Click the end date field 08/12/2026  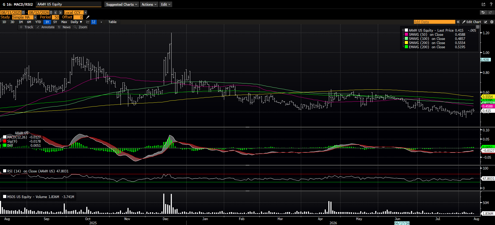pyautogui.click(x=39, y=12)
